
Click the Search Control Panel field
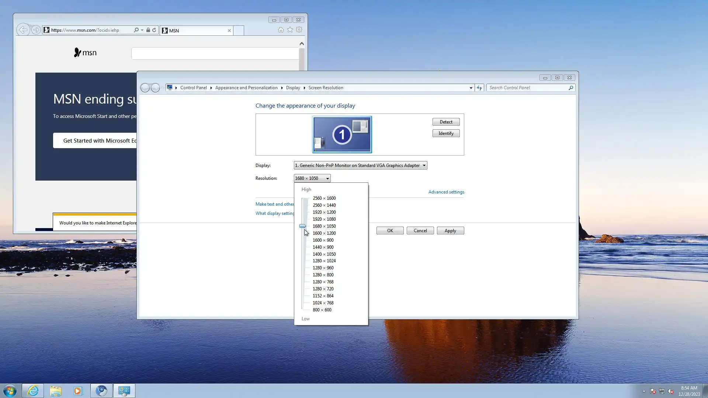coord(527,88)
